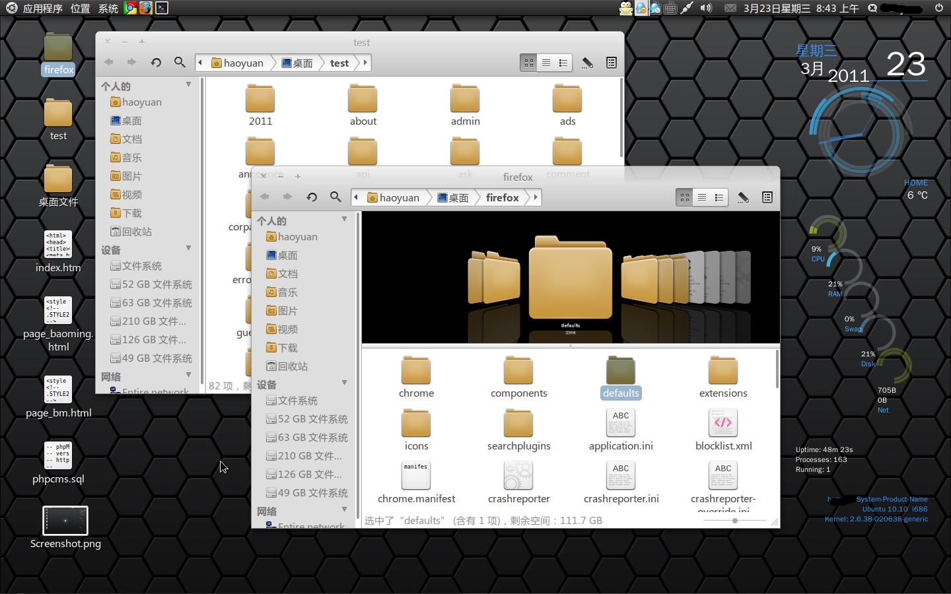Click path bar right arrow in firefox window

[x=536, y=197]
